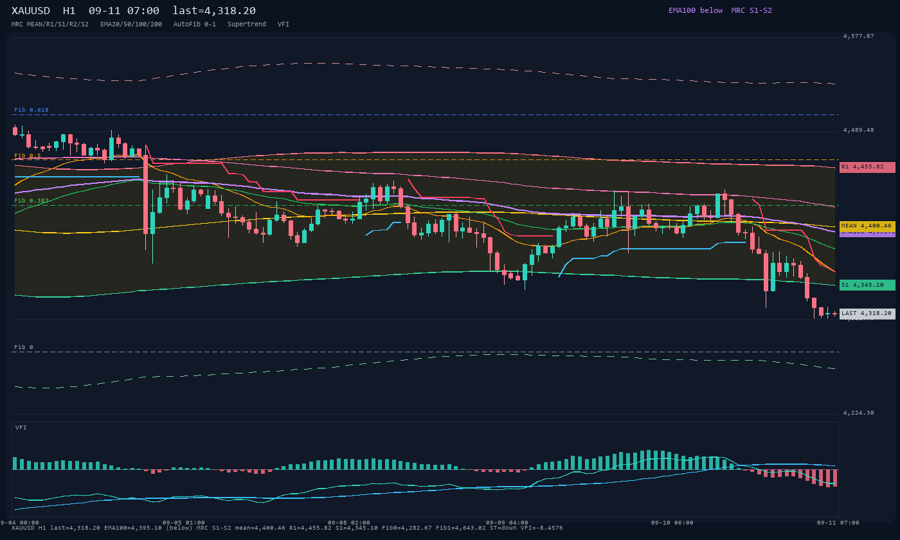Click the H1 timeframe label

pos(69,11)
